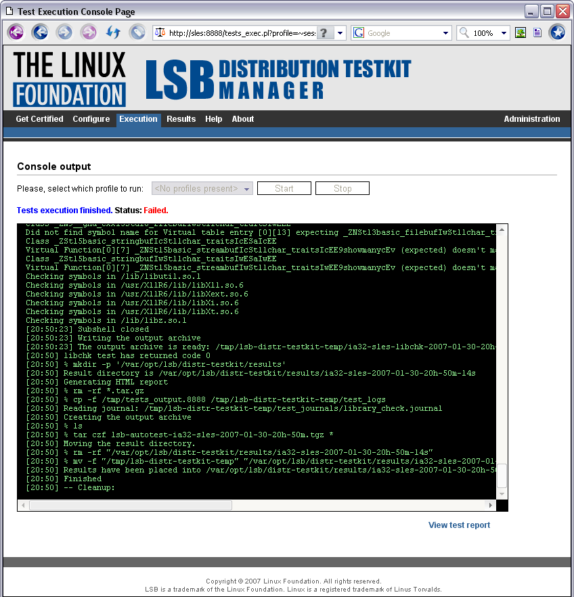Viewport: 574px width, 597px height.
Task: Click the Stop button
Action: 343,188
